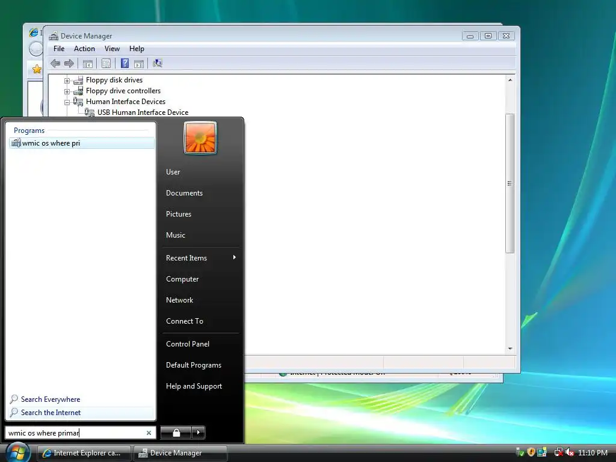Open Documents from the Start menu

pyautogui.click(x=184, y=193)
